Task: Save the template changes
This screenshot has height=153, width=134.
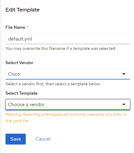Action: coord(15,139)
